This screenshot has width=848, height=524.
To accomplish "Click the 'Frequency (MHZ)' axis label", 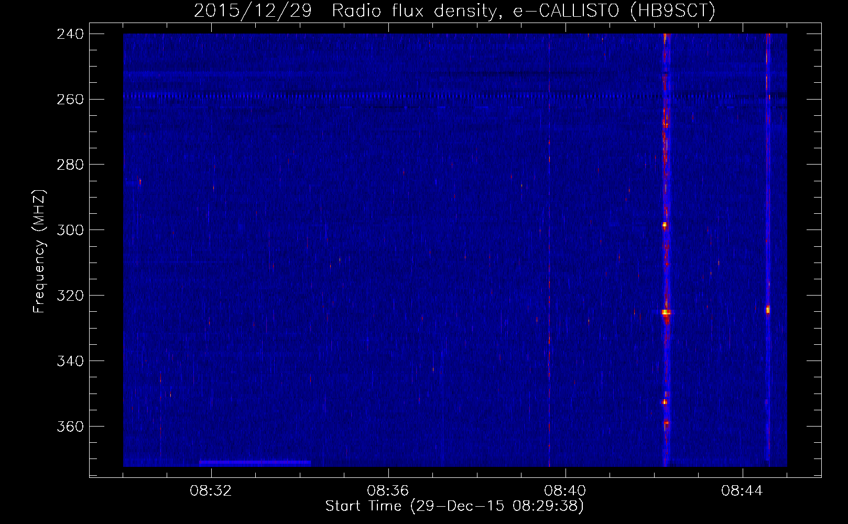I will [39, 252].
